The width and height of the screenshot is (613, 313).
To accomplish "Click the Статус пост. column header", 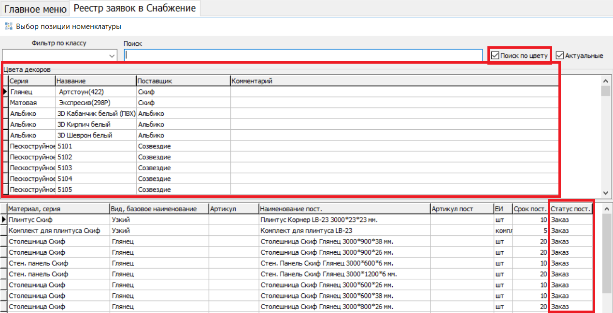I will coord(570,209).
